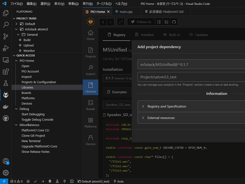The width and height of the screenshot is (245, 184).
Task: Click the Projects\atomS3_test project selector
Action: 191,77
